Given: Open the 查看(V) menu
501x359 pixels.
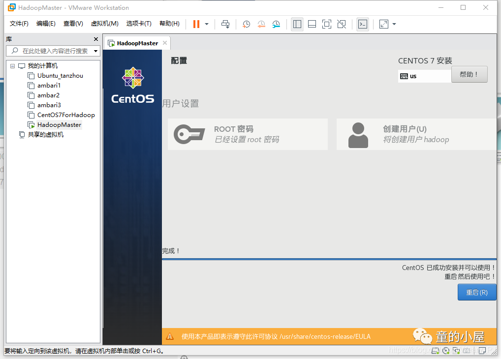Looking at the screenshot, I should (x=73, y=24).
